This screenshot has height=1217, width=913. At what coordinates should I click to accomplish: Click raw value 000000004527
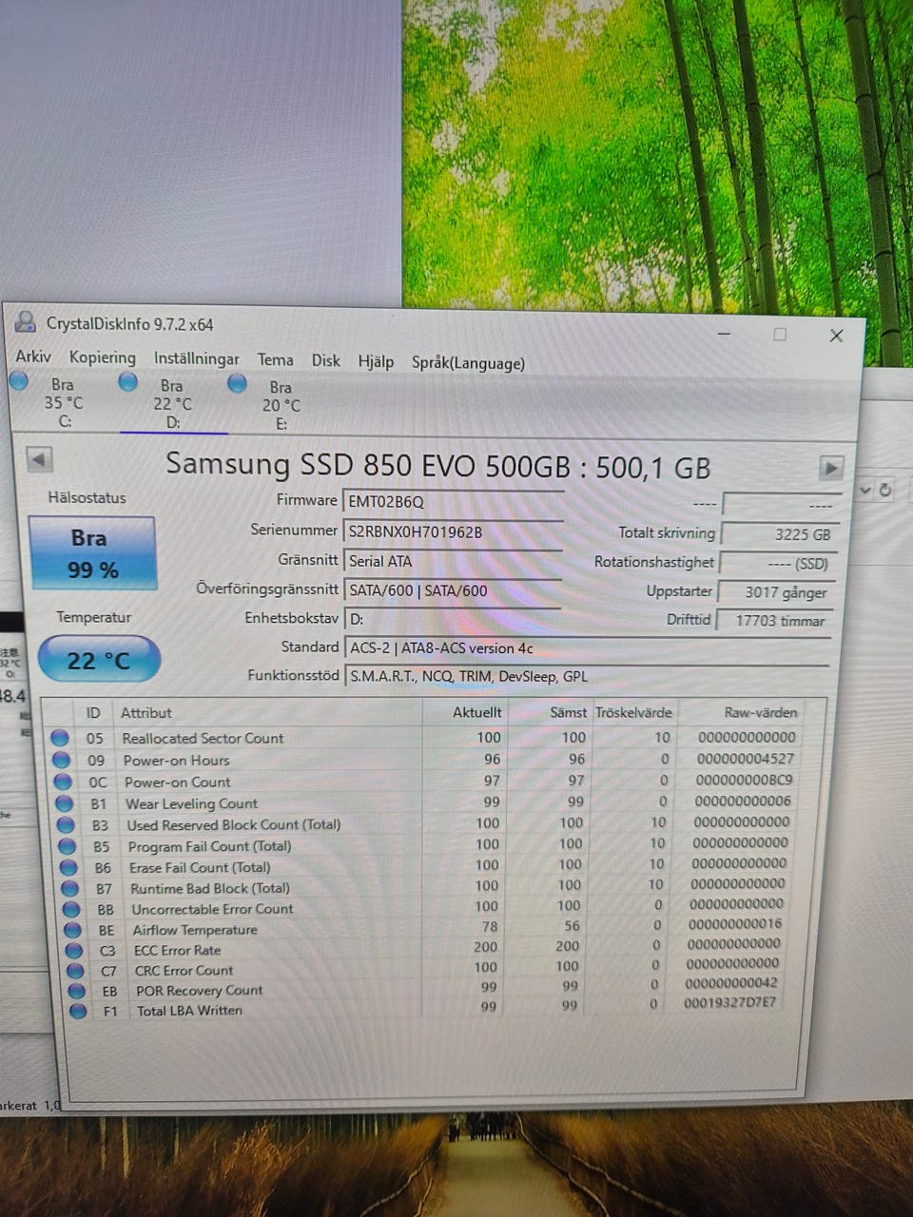[745, 759]
